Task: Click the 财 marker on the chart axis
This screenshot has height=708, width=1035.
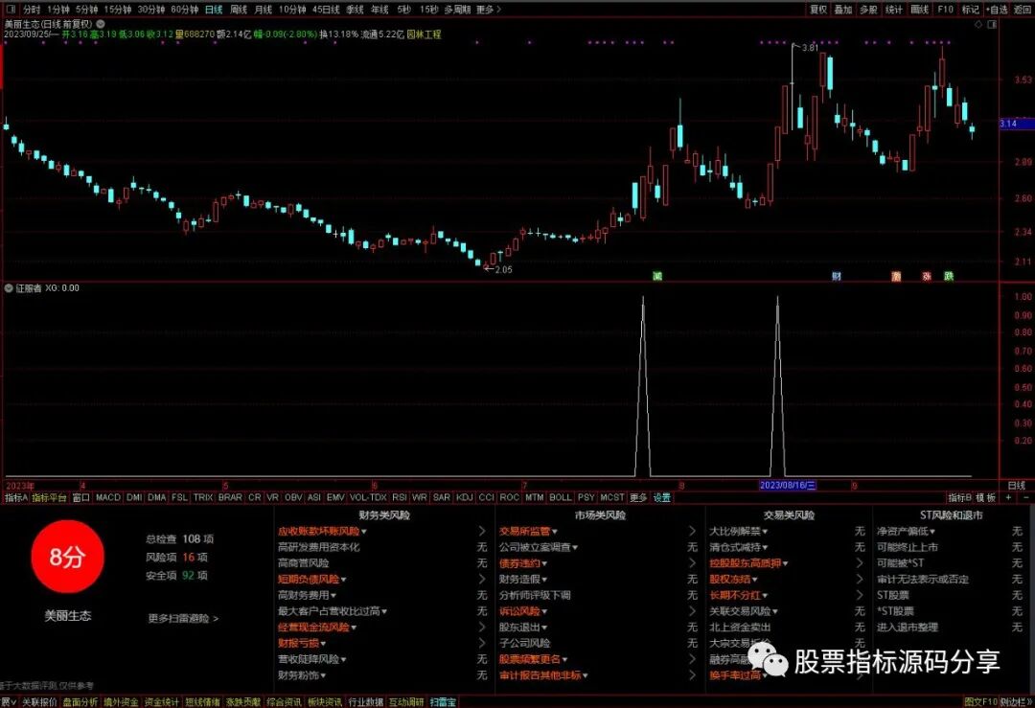Action: (x=837, y=276)
